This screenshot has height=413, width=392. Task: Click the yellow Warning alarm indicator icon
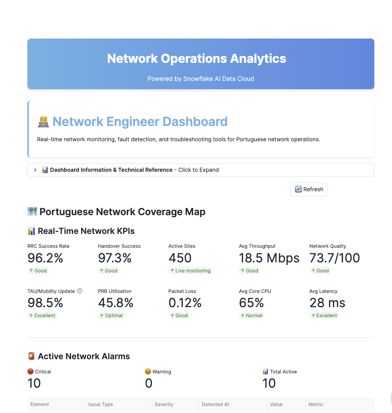(148, 371)
